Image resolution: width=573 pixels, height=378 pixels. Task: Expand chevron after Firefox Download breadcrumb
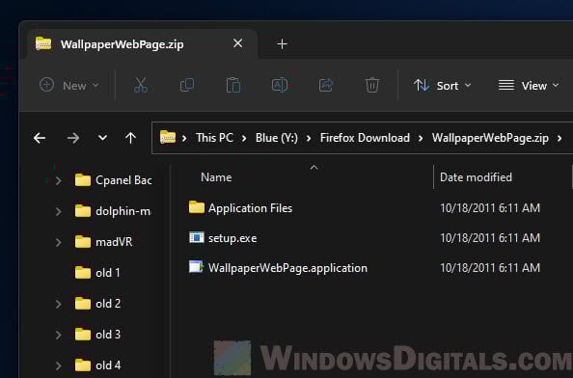tap(421, 139)
